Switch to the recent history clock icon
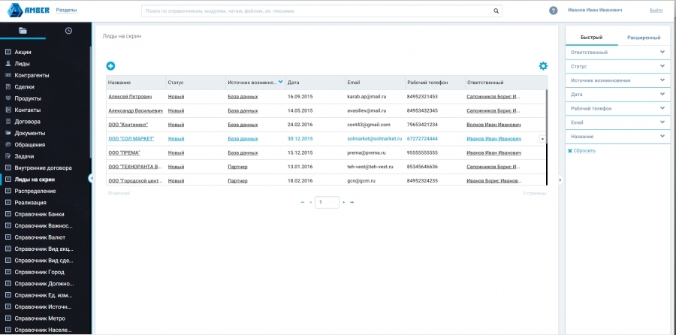This screenshot has width=676, height=335. [68, 31]
